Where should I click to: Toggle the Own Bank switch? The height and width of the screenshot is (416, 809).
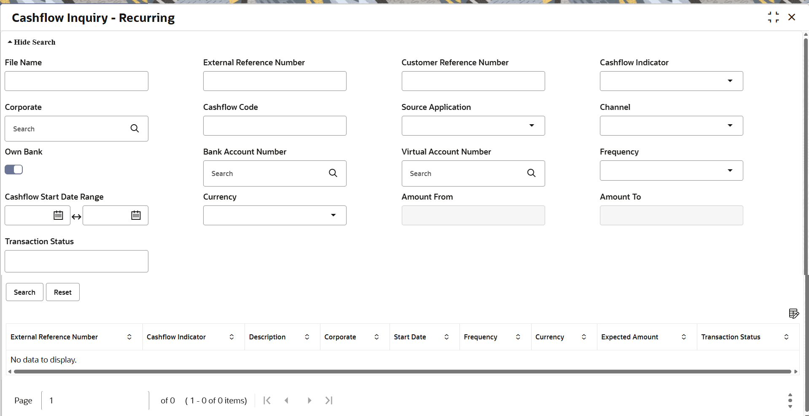[14, 169]
